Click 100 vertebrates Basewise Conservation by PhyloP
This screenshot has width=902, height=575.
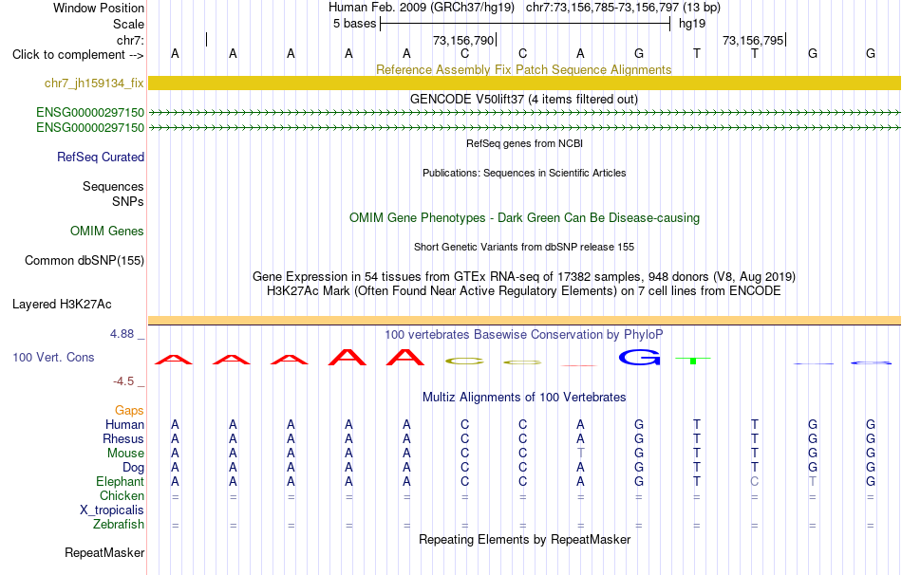(x=524, y=335)
